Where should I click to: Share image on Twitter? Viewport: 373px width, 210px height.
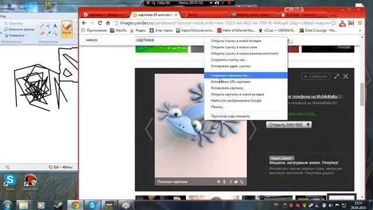(x=235, y=182)
